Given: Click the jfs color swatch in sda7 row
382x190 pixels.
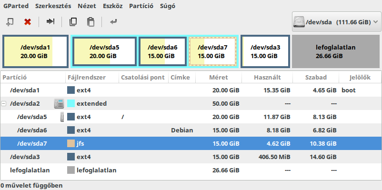Looking at the screenshot, I should [71, 143].
